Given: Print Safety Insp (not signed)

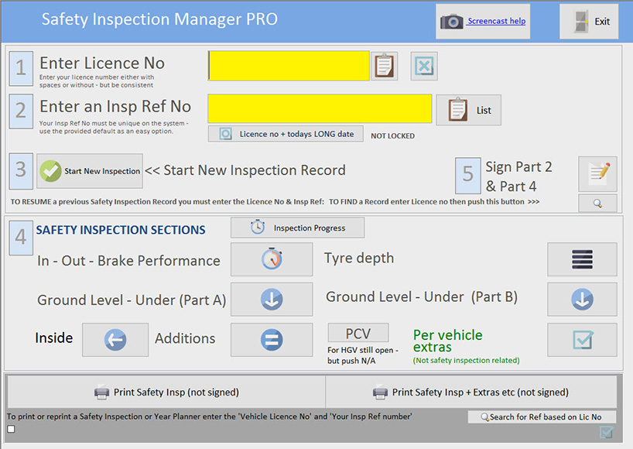Looking at the screenshot, I should (x=166, y=392).
